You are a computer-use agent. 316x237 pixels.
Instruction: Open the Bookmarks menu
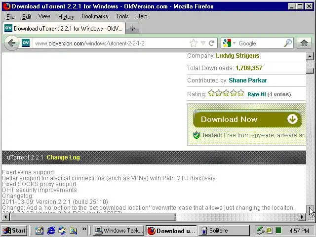pyautogui.click(x=94, y=16)
